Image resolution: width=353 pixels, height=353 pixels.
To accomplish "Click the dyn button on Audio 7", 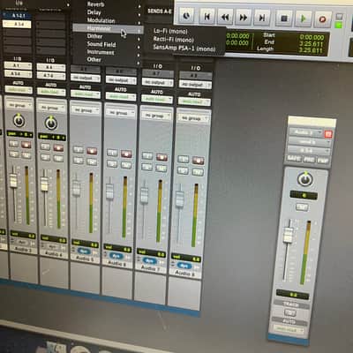I will click(149, 260).
